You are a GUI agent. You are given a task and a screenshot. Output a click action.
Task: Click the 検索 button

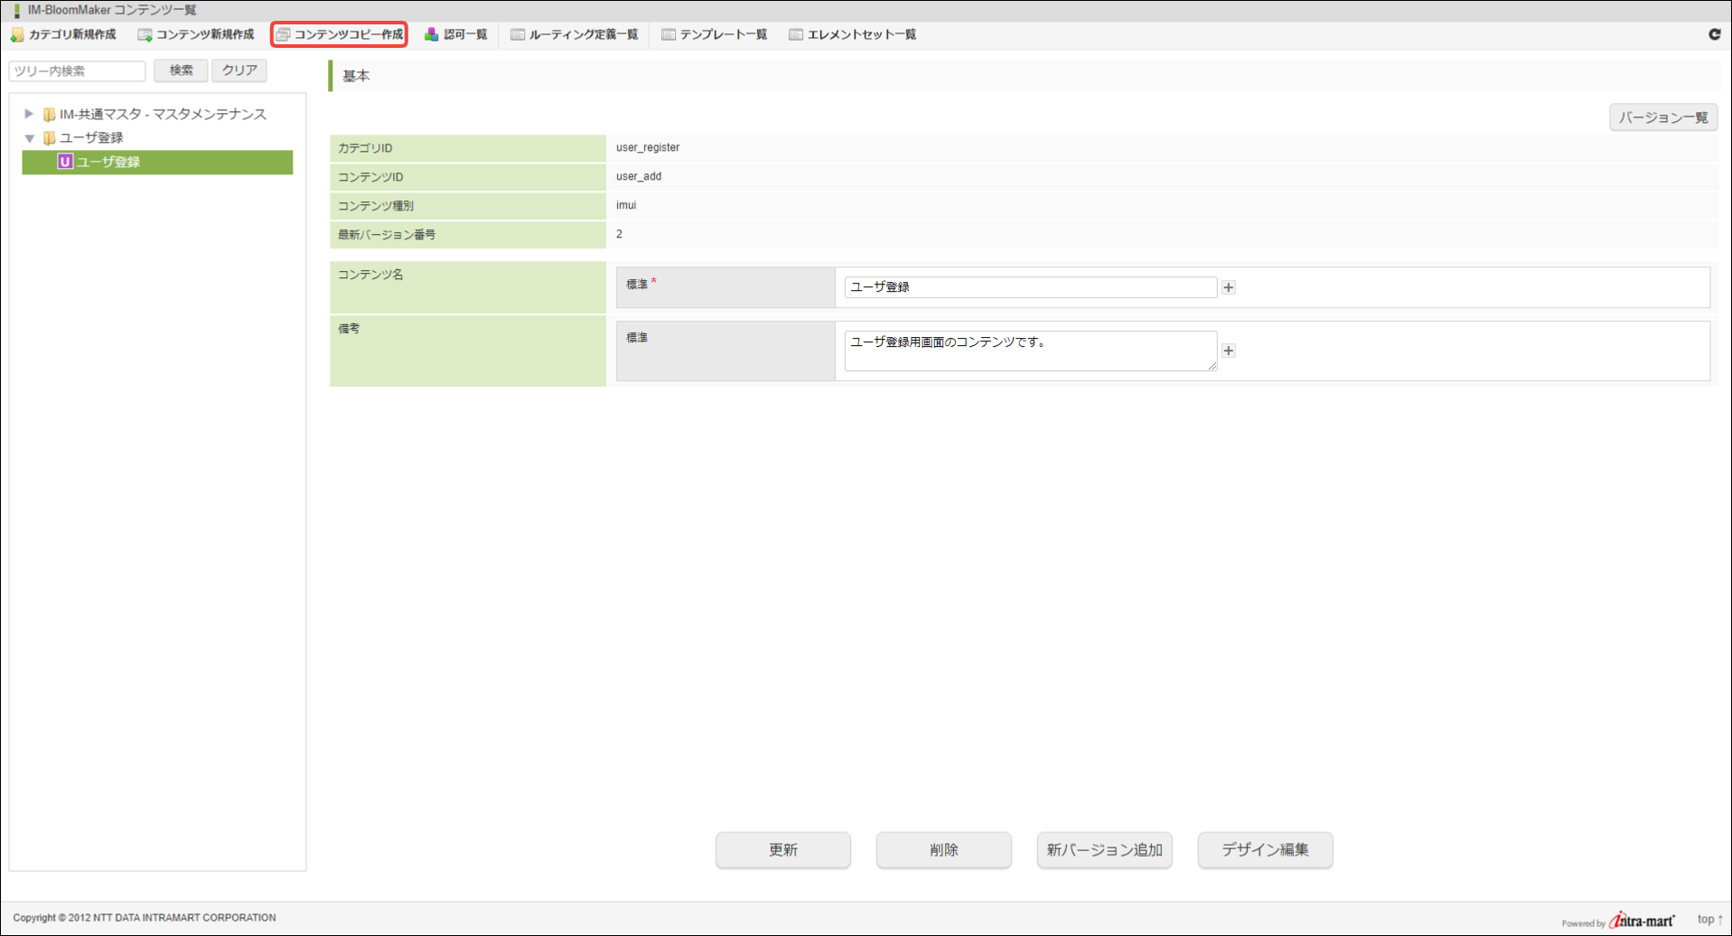tap(181, 70)
